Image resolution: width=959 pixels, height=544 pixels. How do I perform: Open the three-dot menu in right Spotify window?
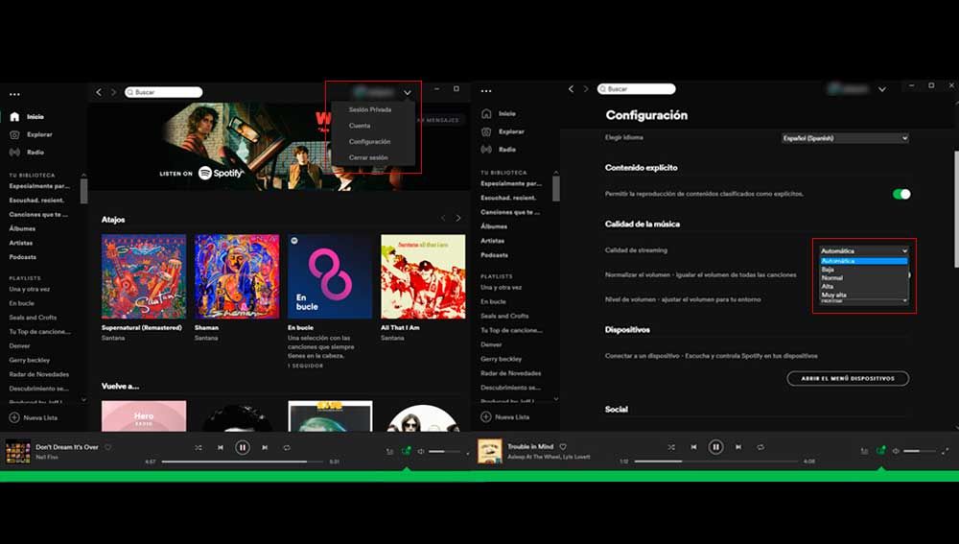coord(486,91)
